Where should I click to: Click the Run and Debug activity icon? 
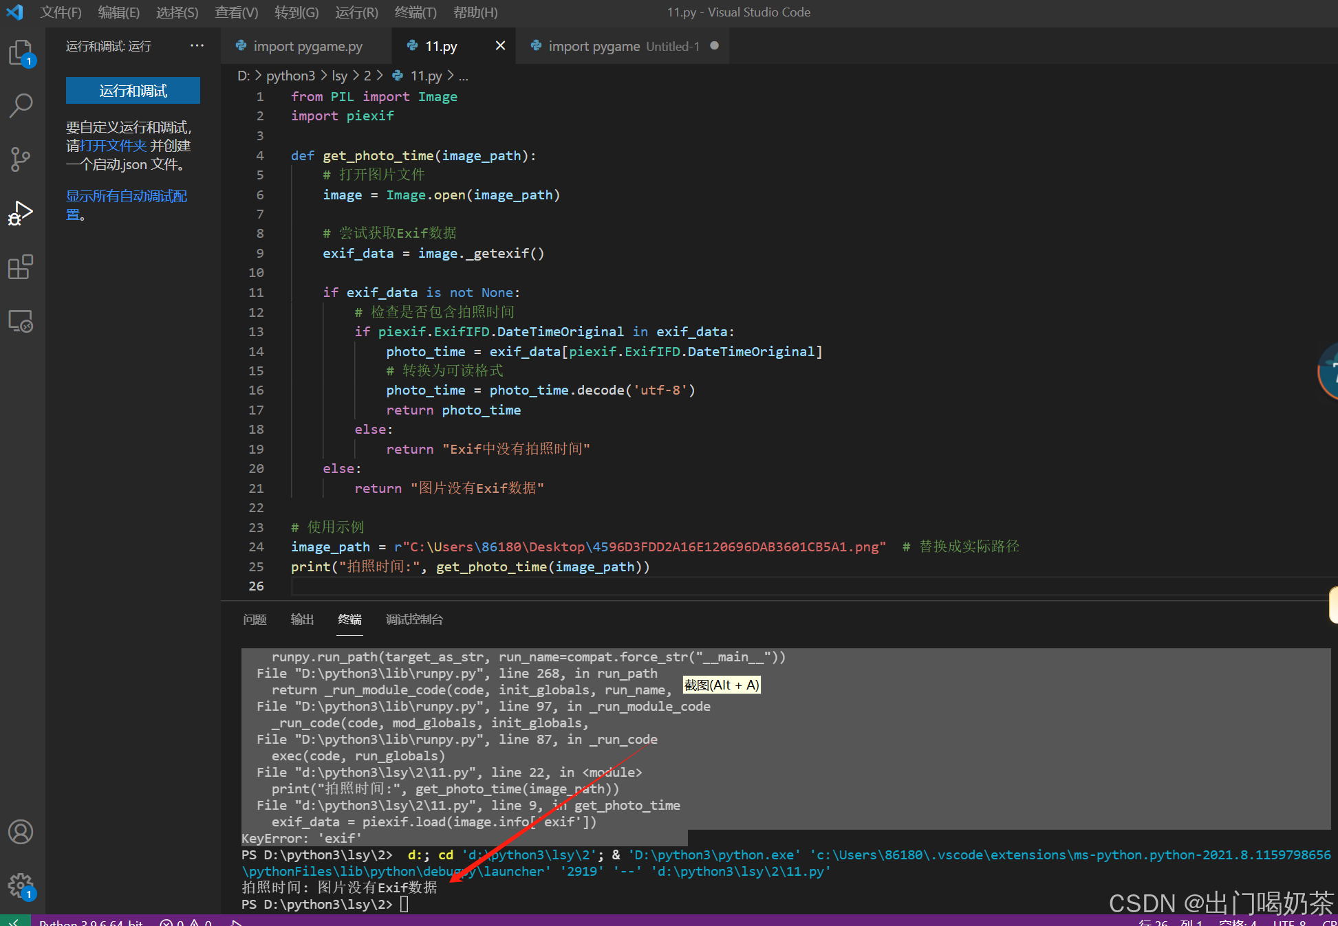[21, 213]
